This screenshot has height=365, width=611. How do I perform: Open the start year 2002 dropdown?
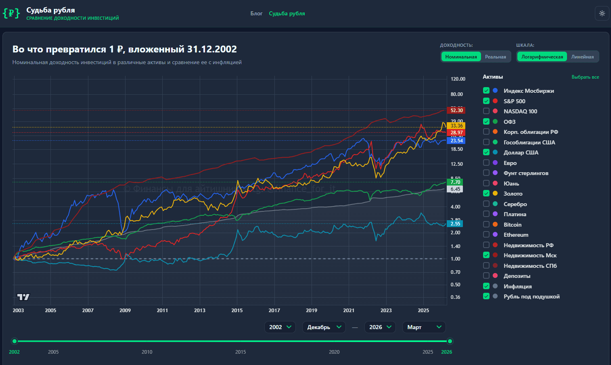coord(280,327)
